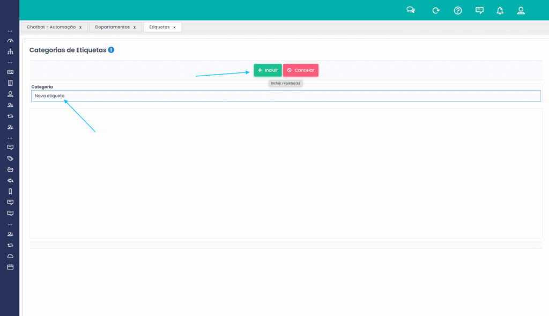
Task: Switch to the Departamentos tab
Action: [112, 27]
